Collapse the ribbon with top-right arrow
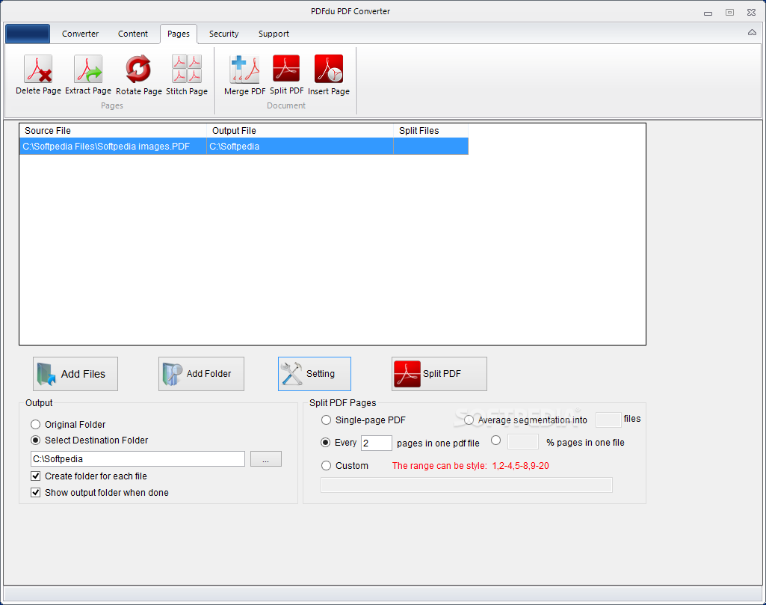 752,32
